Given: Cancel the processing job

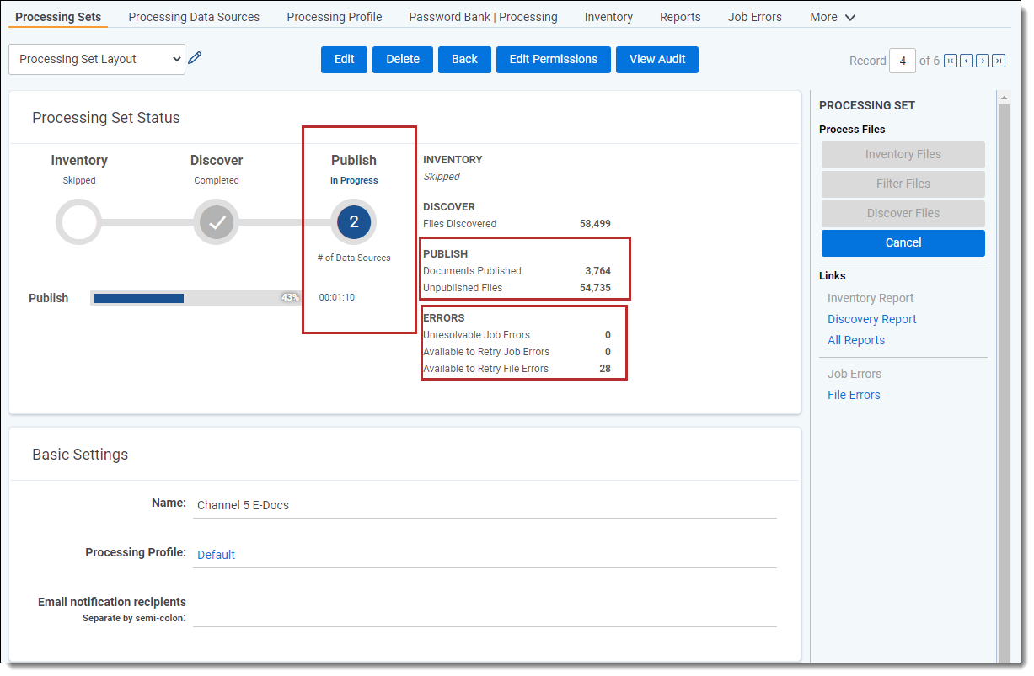Looking at the screenshot, I should point(903,242).
